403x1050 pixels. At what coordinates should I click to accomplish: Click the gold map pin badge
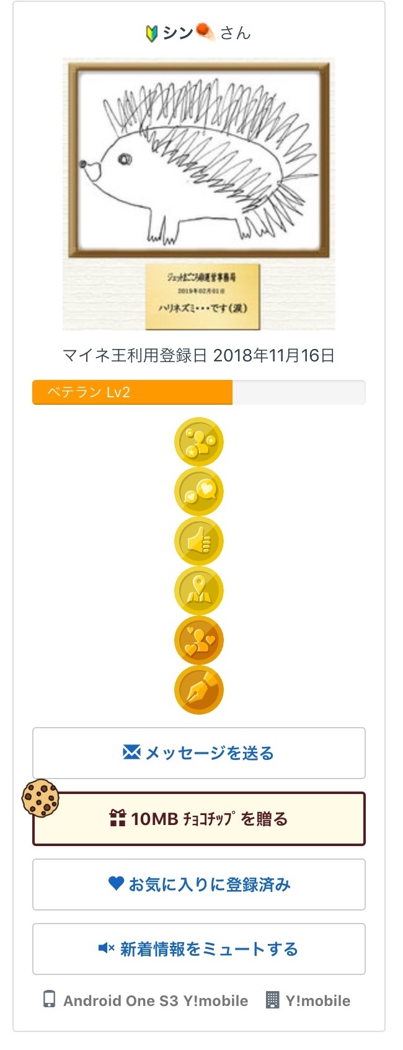click(x=198, y=591)
